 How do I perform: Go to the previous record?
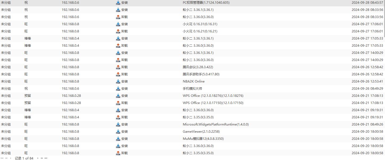click(x=10, y=158)
